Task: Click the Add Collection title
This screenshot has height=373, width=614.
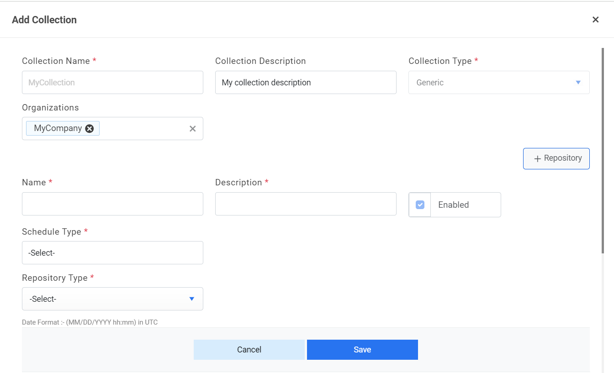Action: (x=44, y=20)
